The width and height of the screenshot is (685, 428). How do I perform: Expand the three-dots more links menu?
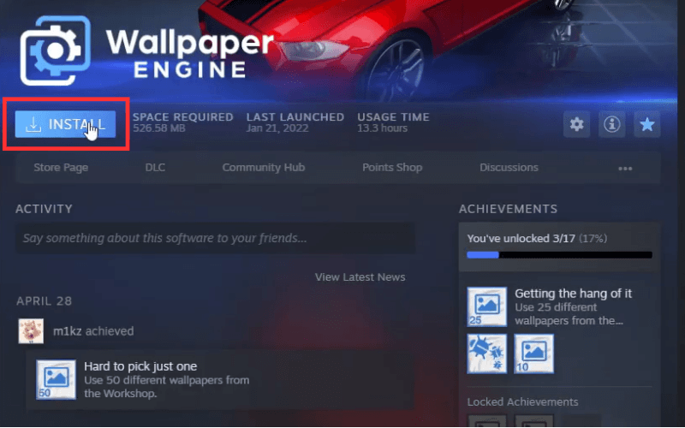(x=625, y=169)
